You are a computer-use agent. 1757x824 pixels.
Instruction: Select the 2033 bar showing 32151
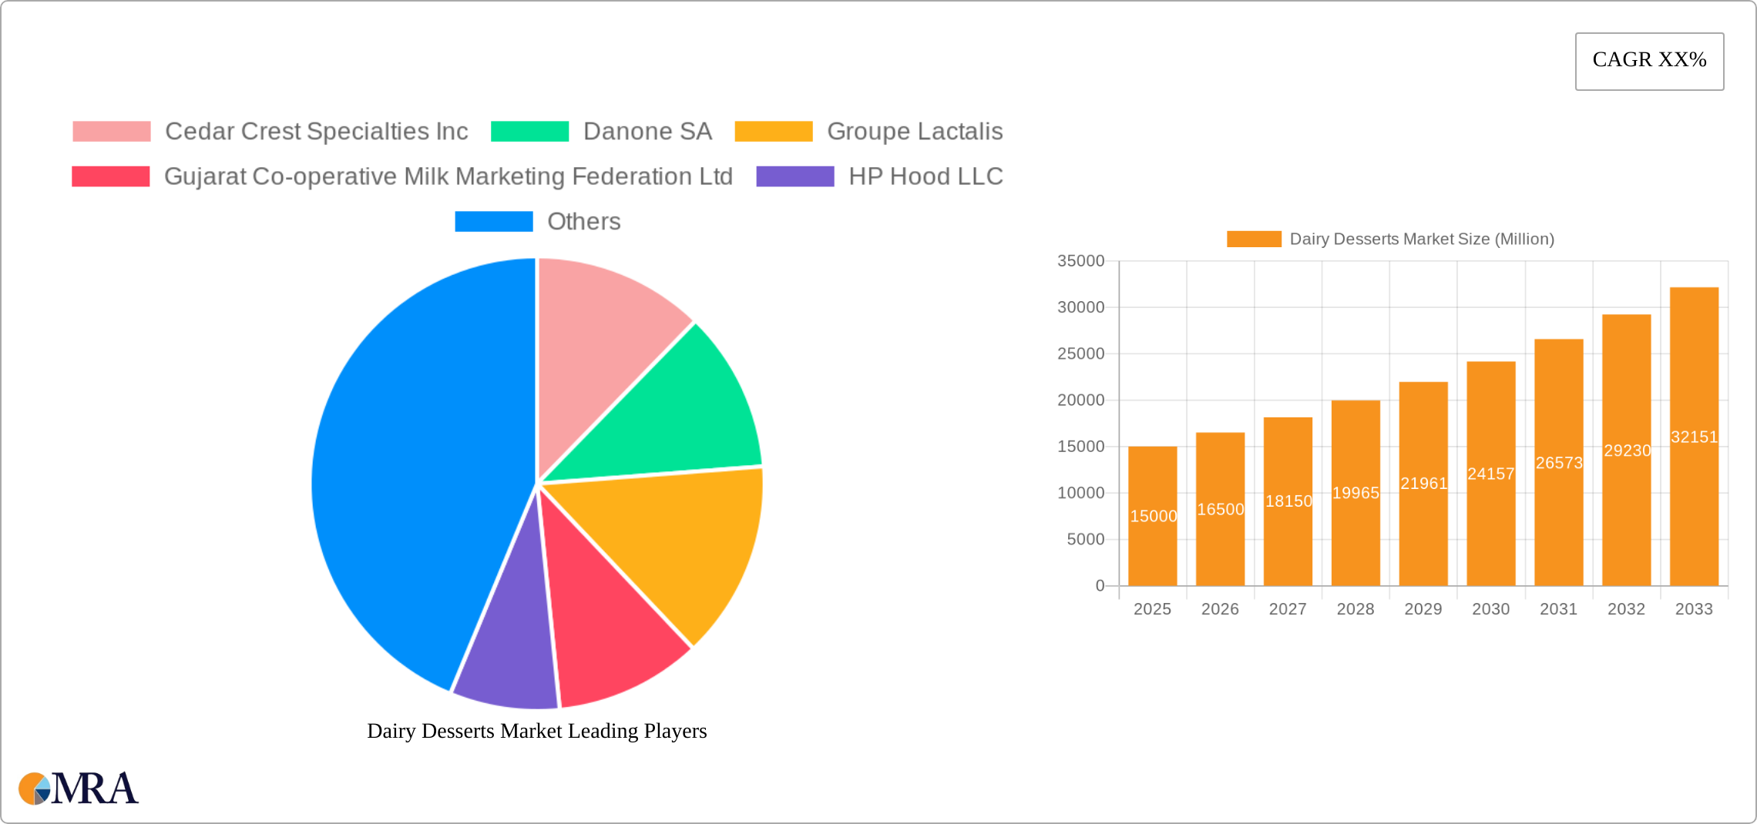(1694, 437)
